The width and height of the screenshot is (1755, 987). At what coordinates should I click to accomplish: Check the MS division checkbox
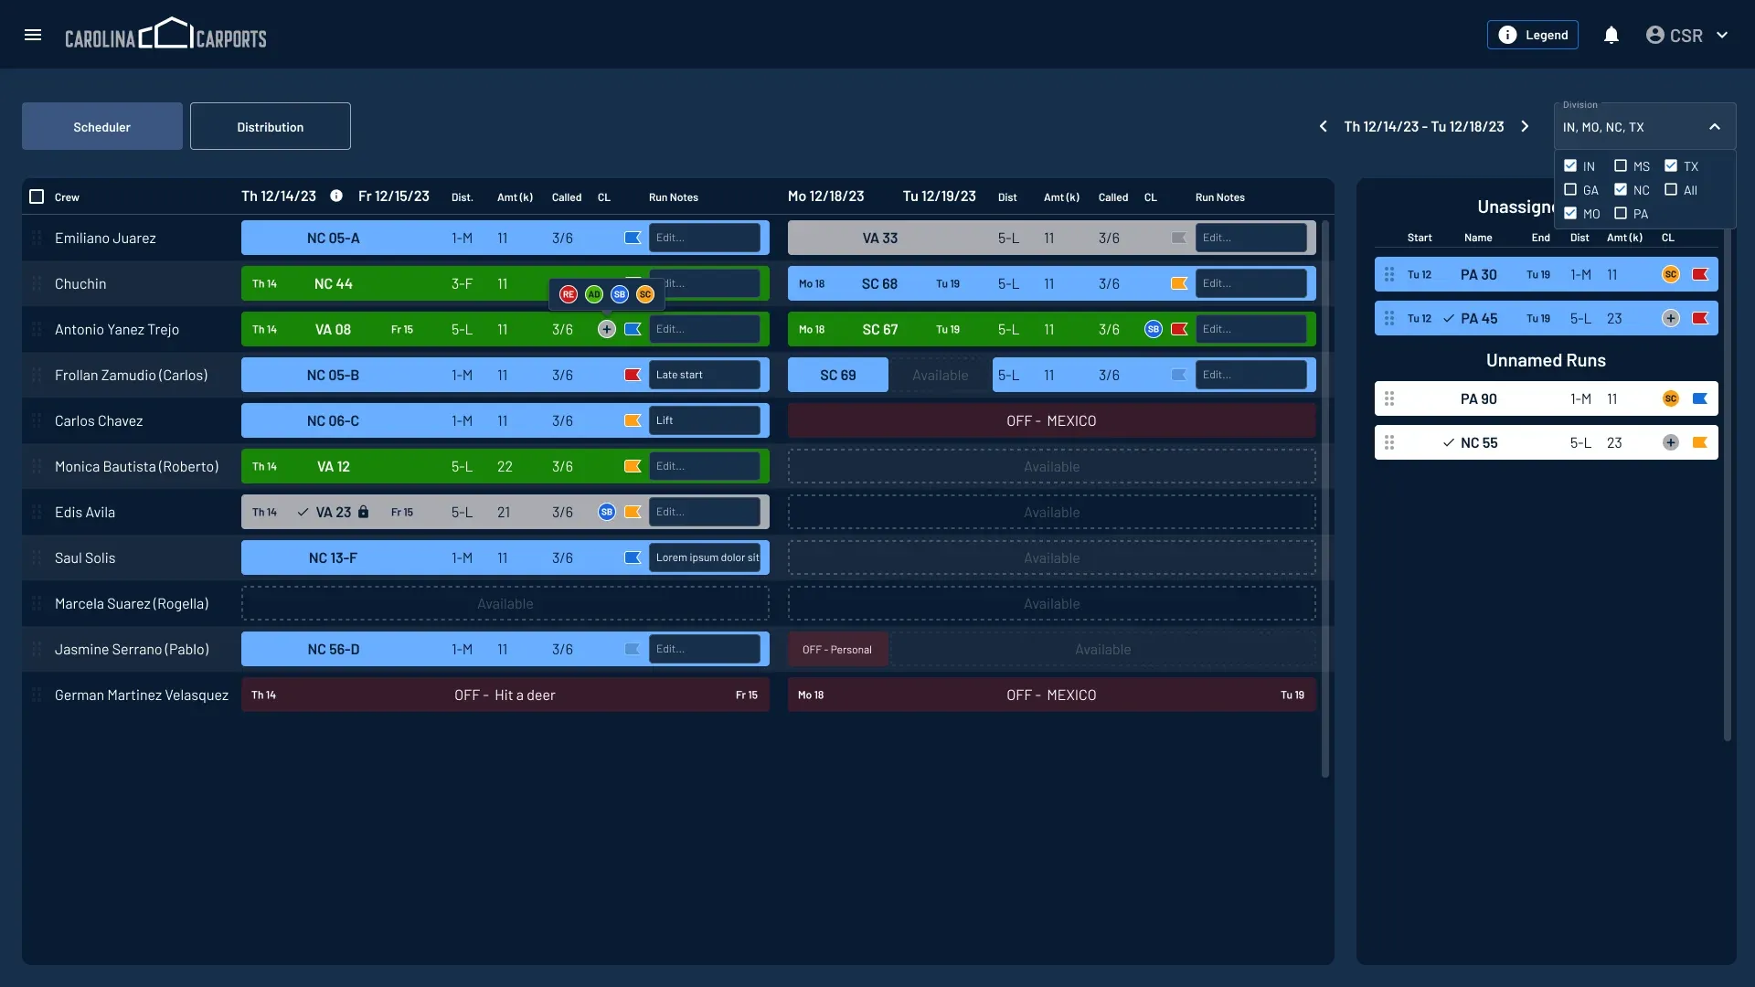click(x=1621, y=165)
